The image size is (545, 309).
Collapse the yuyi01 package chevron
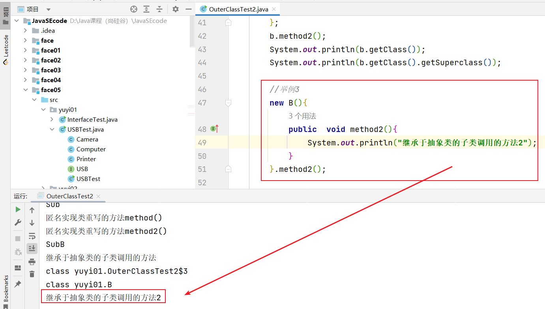click(43, 109)
